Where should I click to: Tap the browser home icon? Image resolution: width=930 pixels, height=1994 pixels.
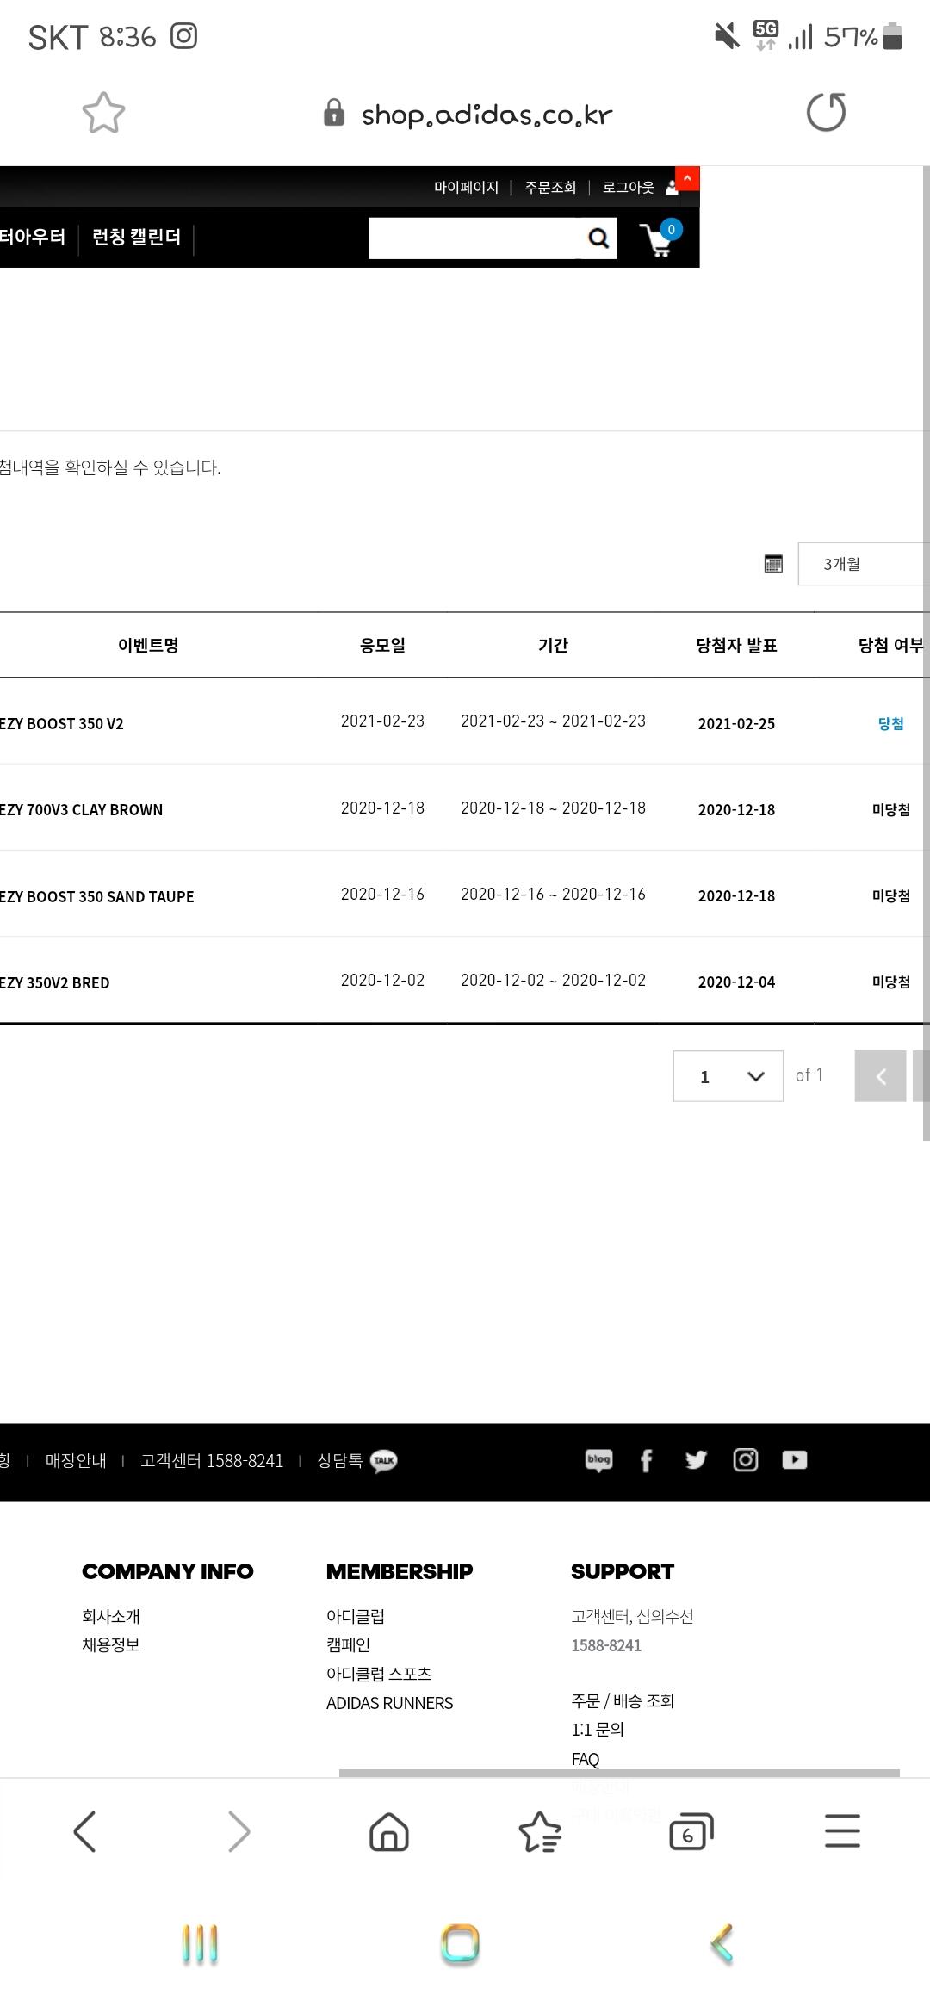[x=389, y=1831]
